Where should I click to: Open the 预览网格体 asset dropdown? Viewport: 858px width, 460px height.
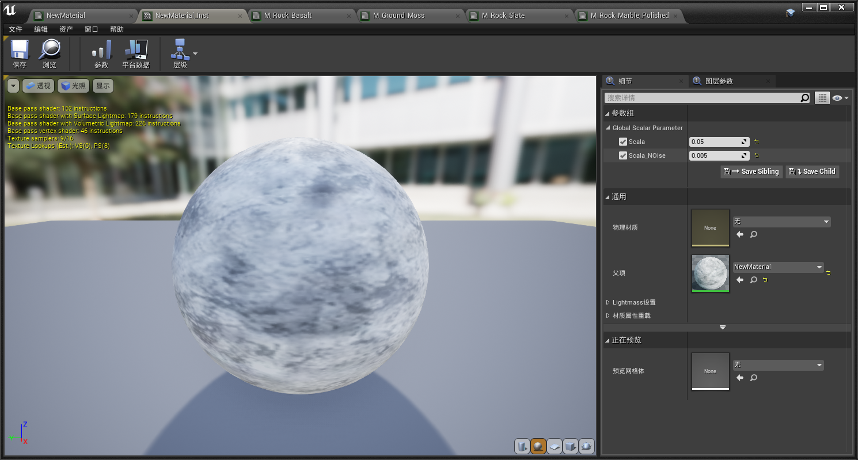point(777,365)
